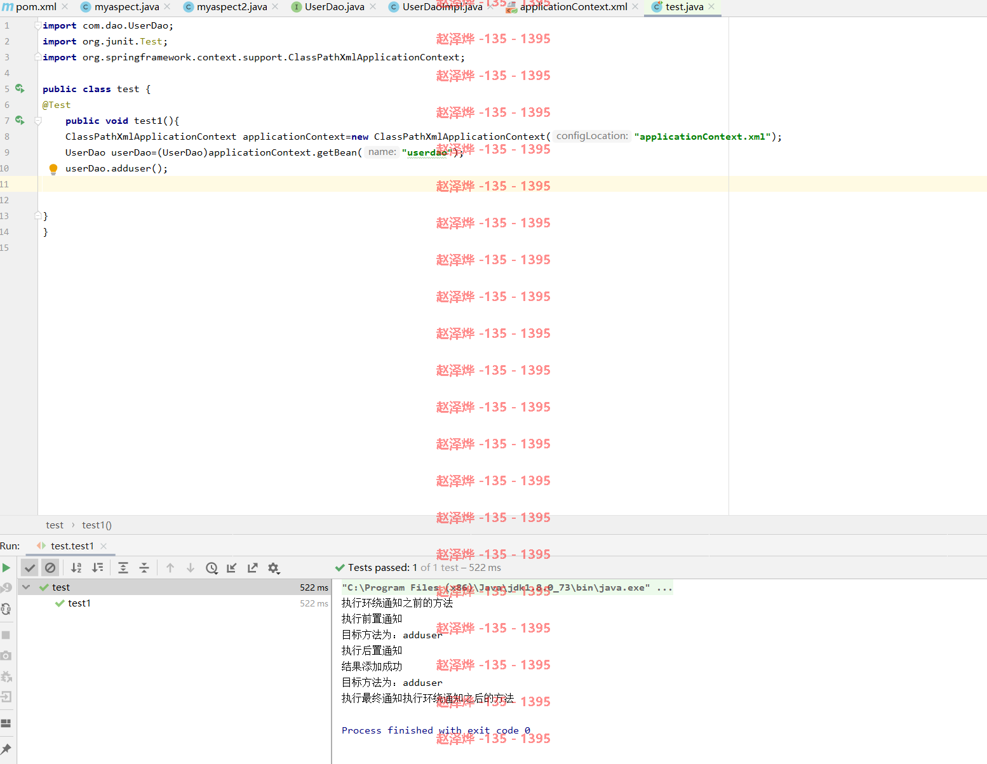Click console line '执行前置通知'

[x=372, y=619]
